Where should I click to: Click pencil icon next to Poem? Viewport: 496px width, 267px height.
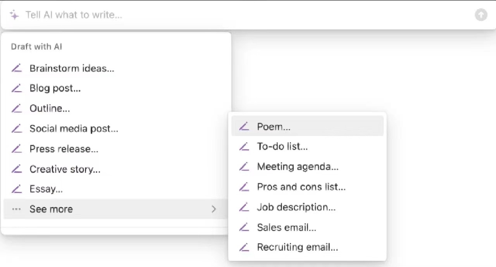click(x=244, y=127)
